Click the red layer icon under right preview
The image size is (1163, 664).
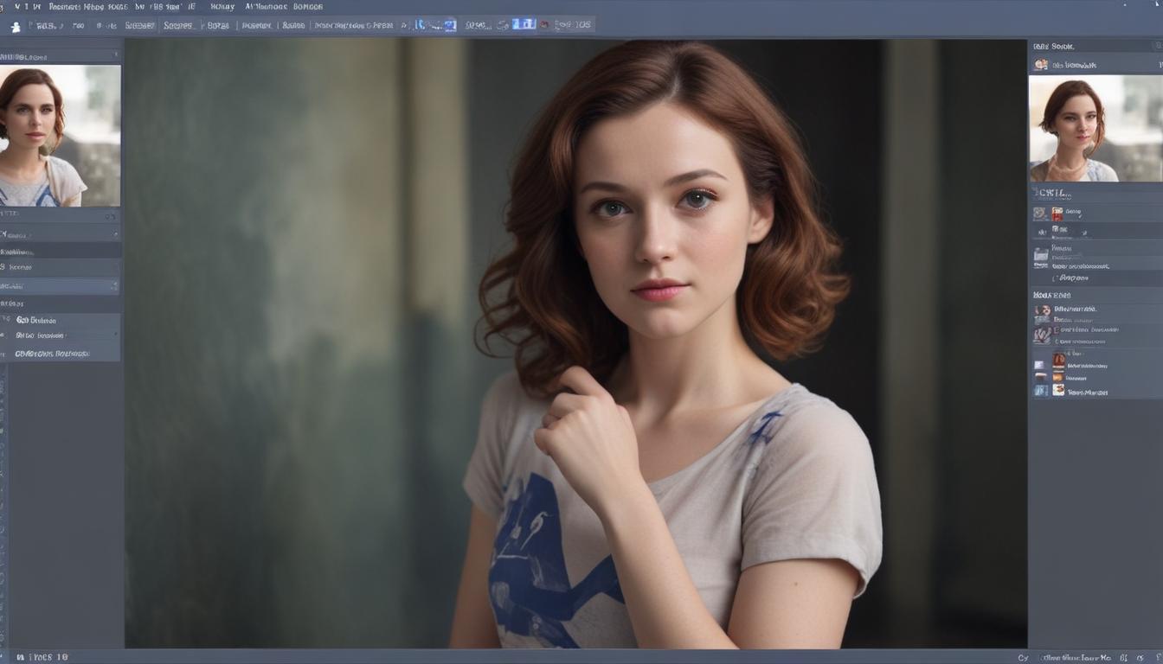1057,213
